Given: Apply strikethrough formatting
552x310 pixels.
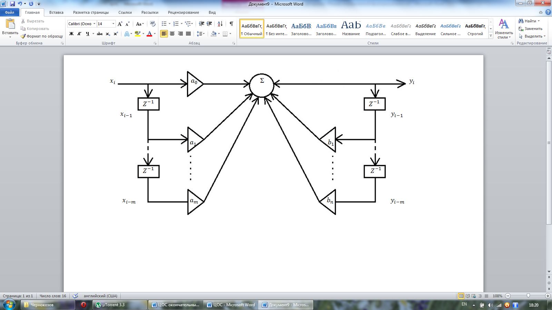Looking at the screenshot, I should click(x=100, y=34).
